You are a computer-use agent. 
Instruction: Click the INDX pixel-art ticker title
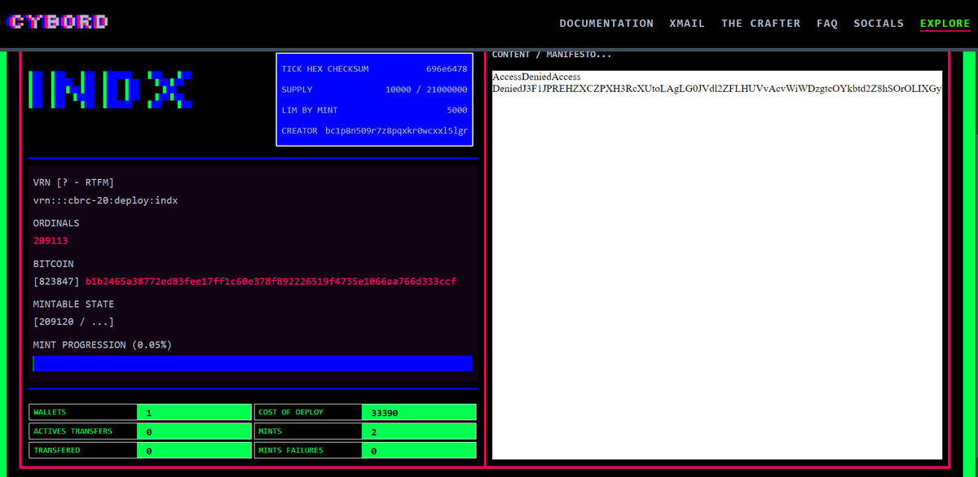(111, 90)
